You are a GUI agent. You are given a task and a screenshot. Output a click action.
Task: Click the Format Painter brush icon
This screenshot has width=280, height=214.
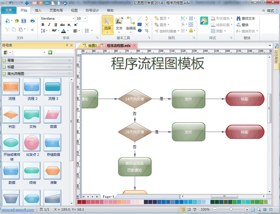(33, 29)
